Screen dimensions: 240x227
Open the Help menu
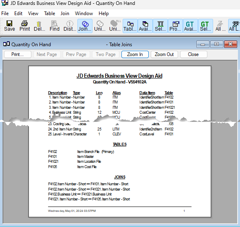tap(103, 13)
